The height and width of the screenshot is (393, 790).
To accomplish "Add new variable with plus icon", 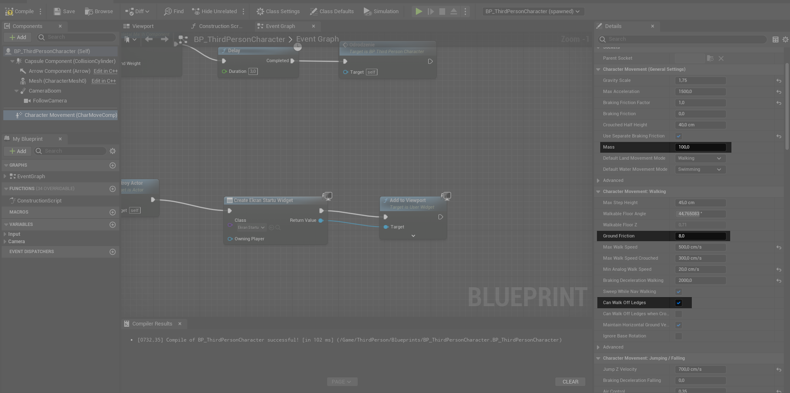I will pyautogui.click(x=113, y=225).
